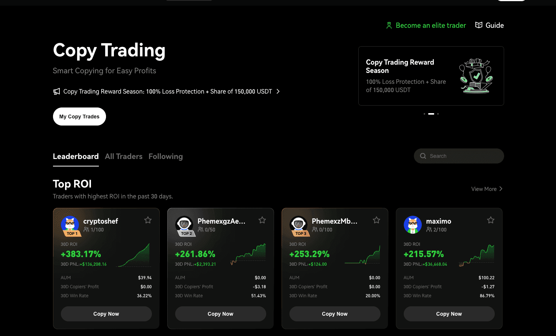Screen dimensions: 556x336
Task: Click the copiers icon on maximo's card
Action: pos(429,230)
